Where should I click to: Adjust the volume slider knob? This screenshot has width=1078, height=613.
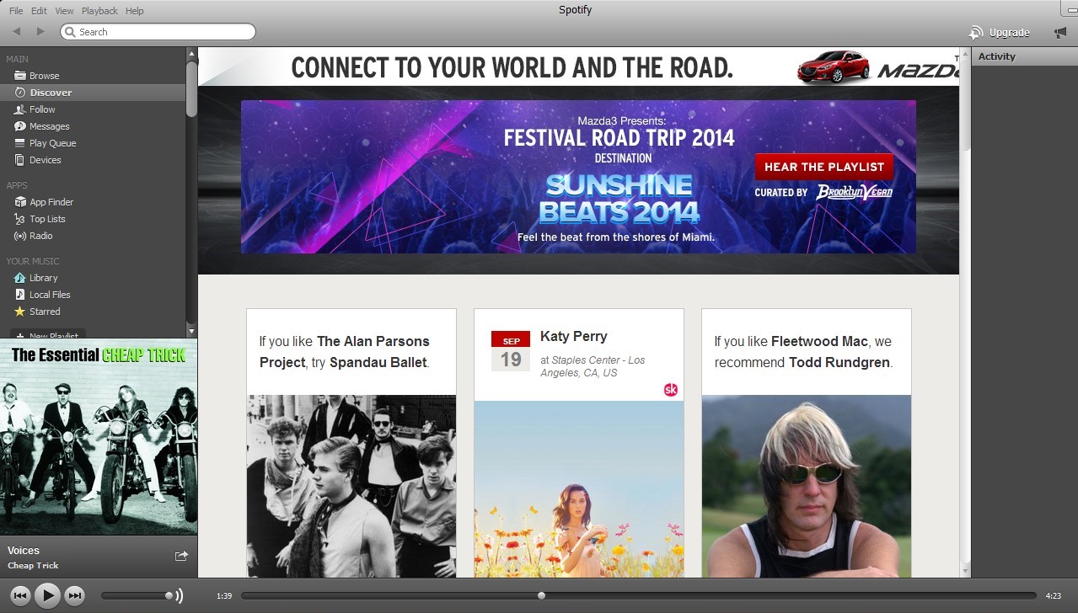coord(169,595)
